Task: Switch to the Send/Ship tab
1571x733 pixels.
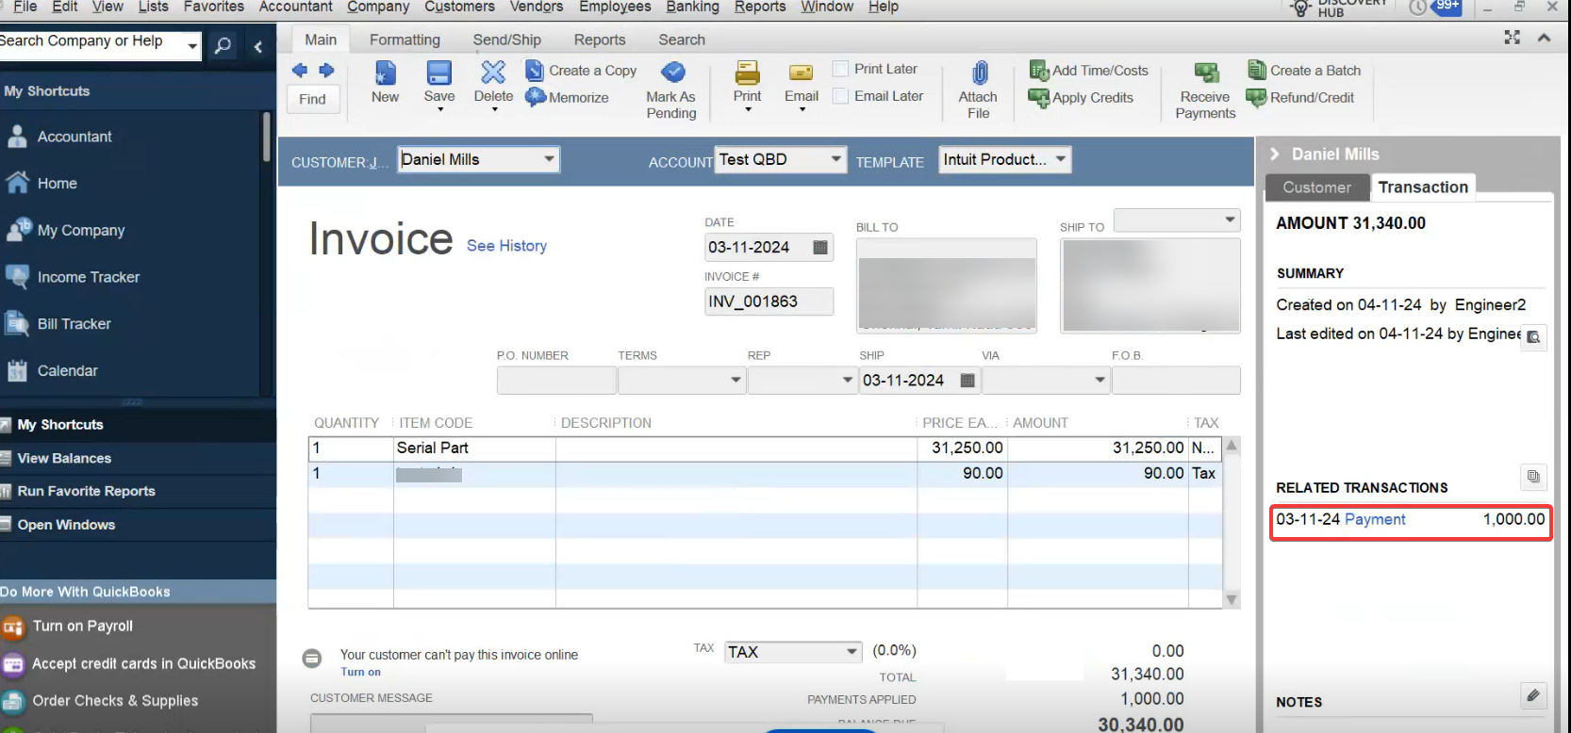Action: (506, 40)
